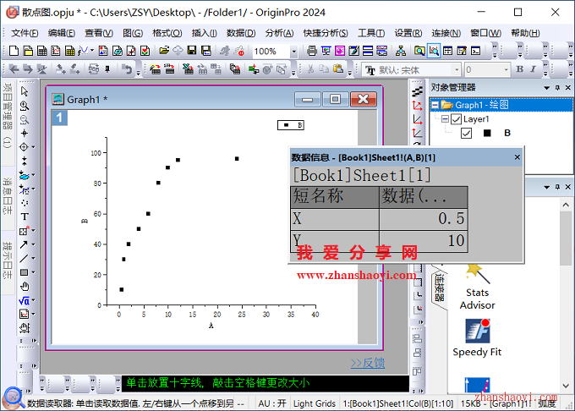The image size is (575, 411).
Task: Open a project with the open-folder icon
Action: point(164,51)
